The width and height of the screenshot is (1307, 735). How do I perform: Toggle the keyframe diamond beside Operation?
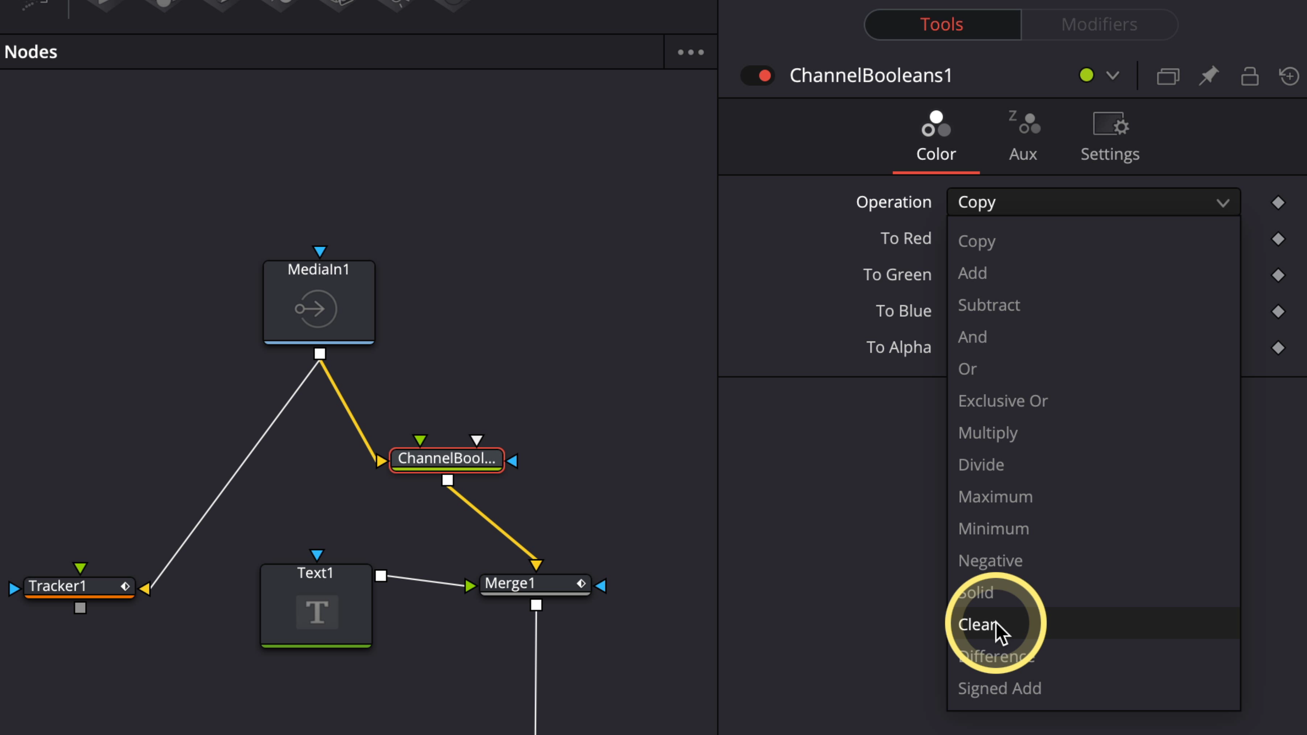pos(1279,202)
